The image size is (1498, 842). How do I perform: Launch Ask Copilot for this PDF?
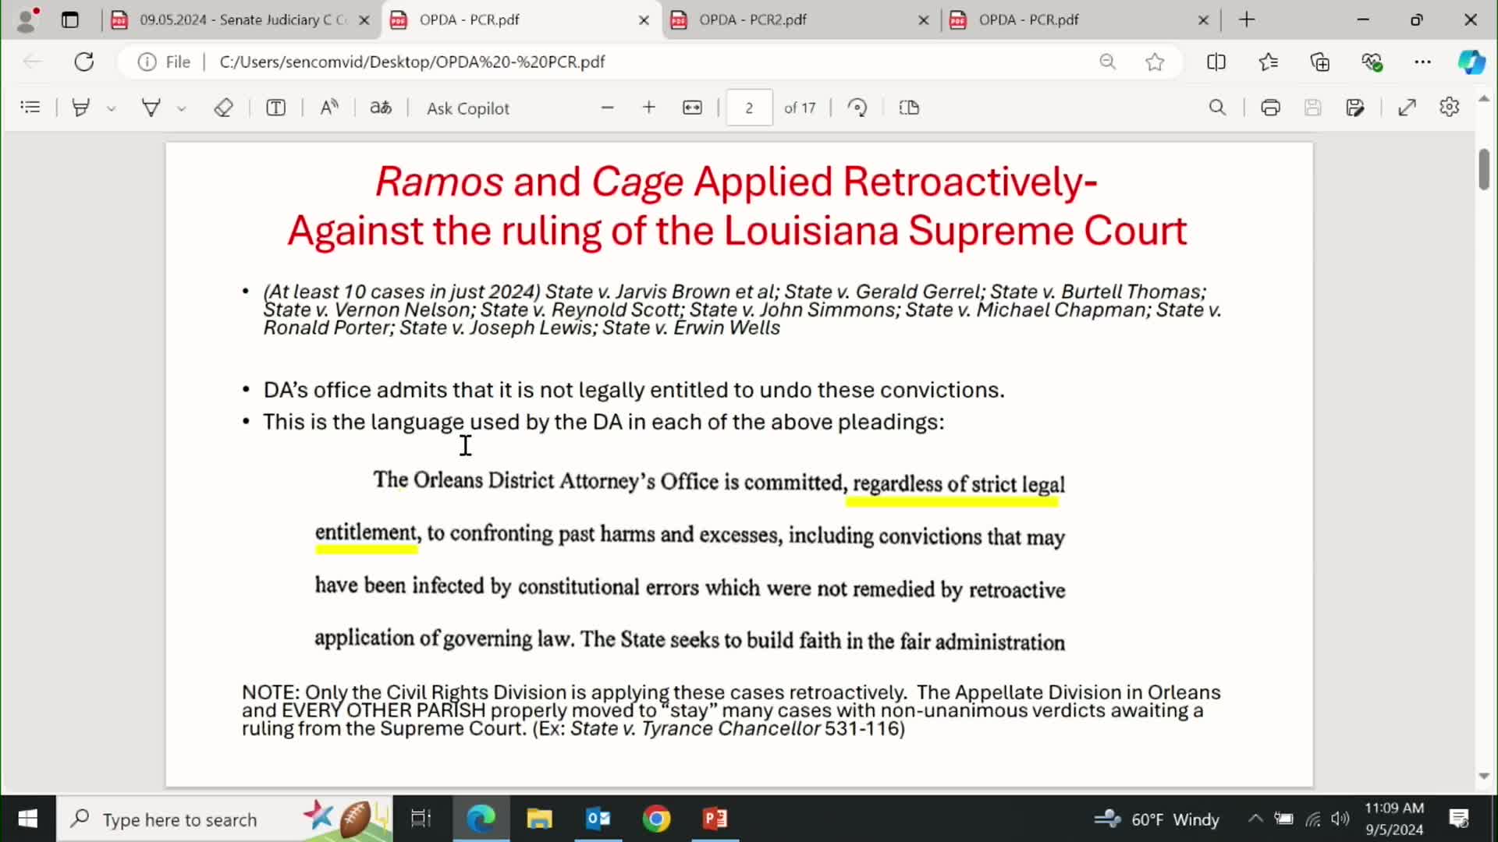click(x=467, y=108)
